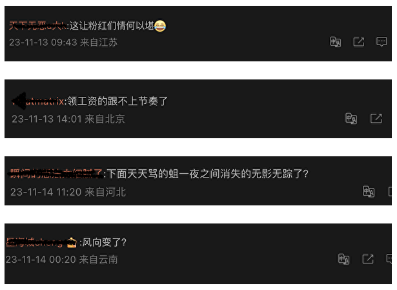Translate the 江苏 comment about 粉红们
This screenshot has height=290, width=397.
pos(335,42)
